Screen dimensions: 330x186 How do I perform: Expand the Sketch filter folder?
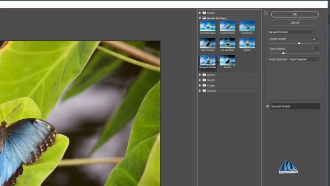(x=200, y=80)
